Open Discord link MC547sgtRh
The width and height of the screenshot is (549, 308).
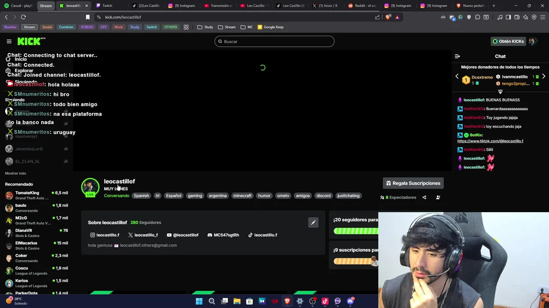click(223, 235)
